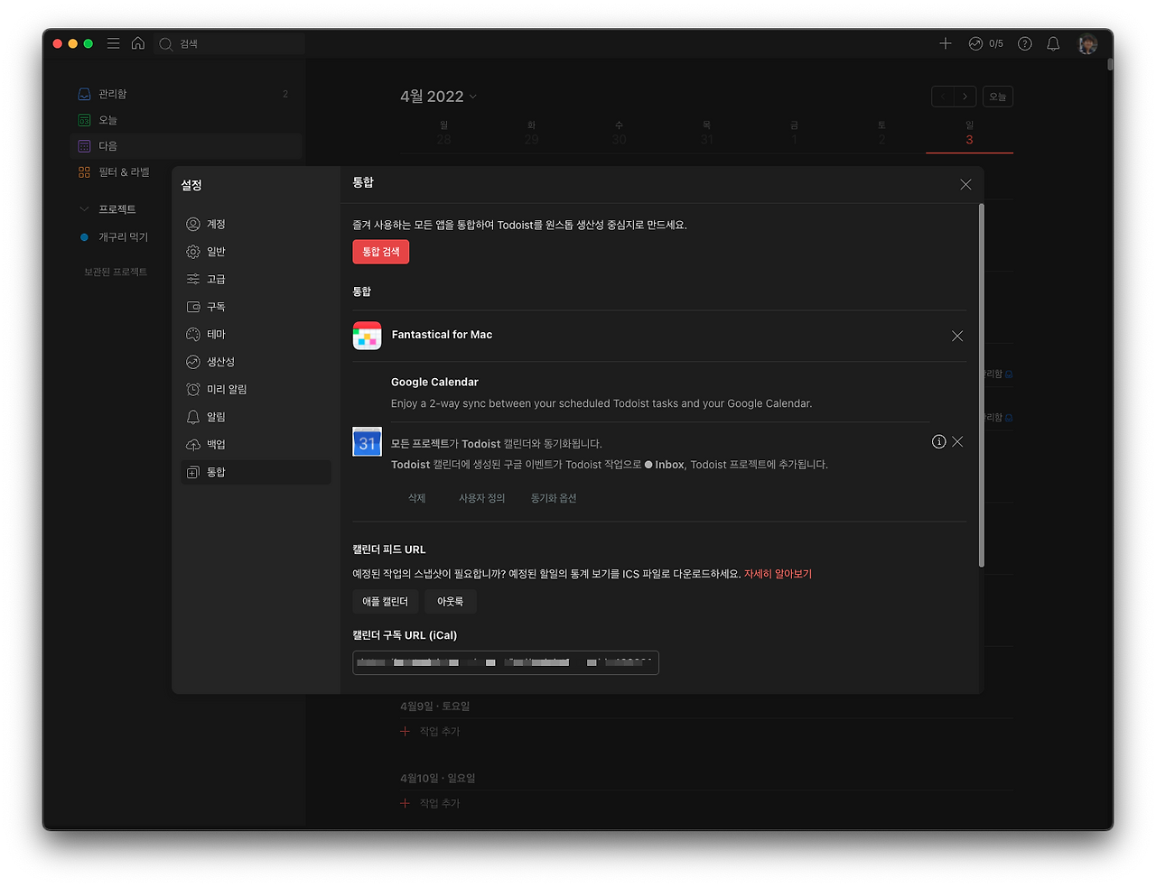Click the 오늘 today button in calendar header
This screenshot has height=887, width=1156.
coord(997,97)
